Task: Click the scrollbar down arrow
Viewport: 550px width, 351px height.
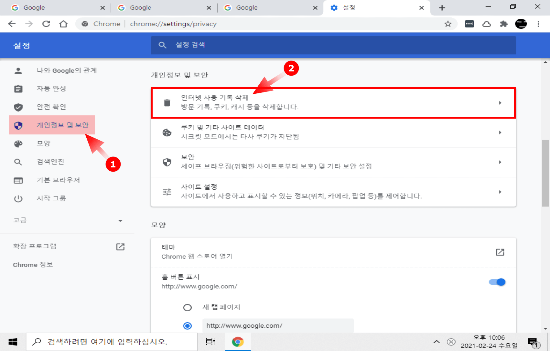Action: 545,329
